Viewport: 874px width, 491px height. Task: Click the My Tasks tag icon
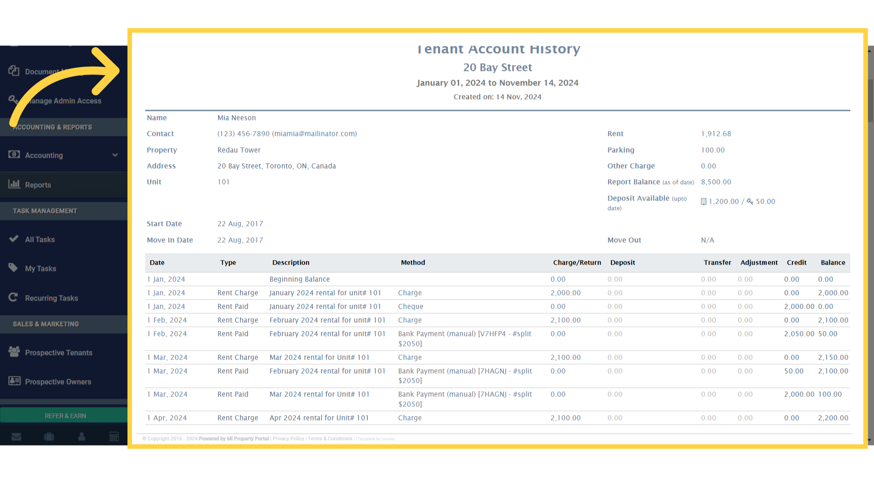13,268
